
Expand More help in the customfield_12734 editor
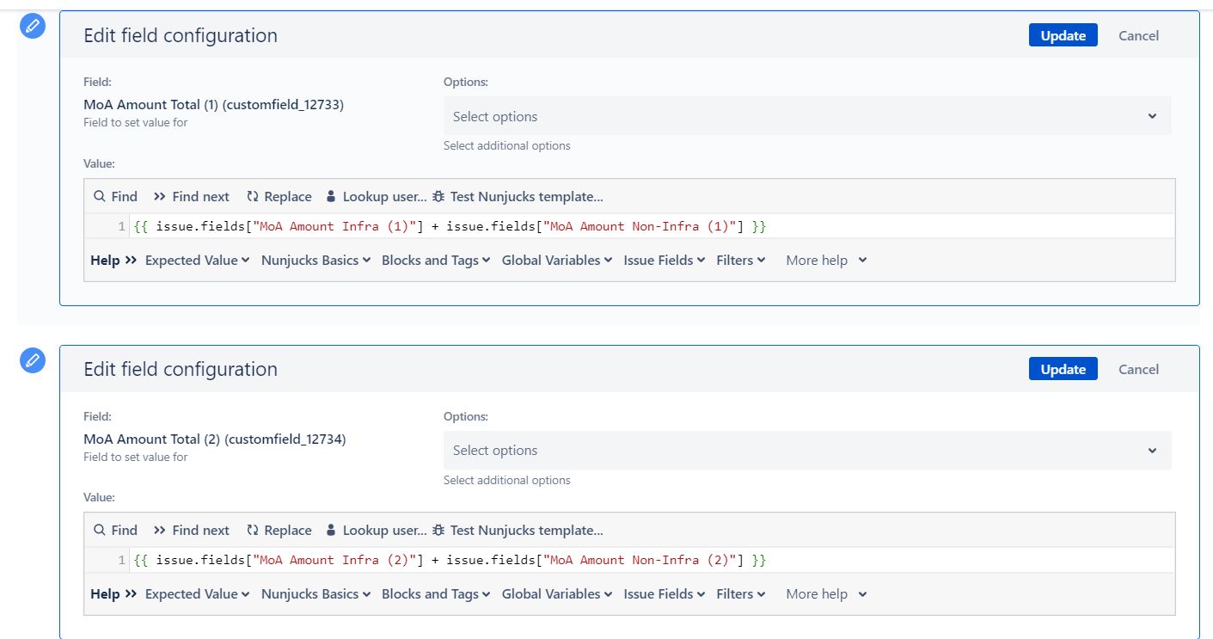826,593
